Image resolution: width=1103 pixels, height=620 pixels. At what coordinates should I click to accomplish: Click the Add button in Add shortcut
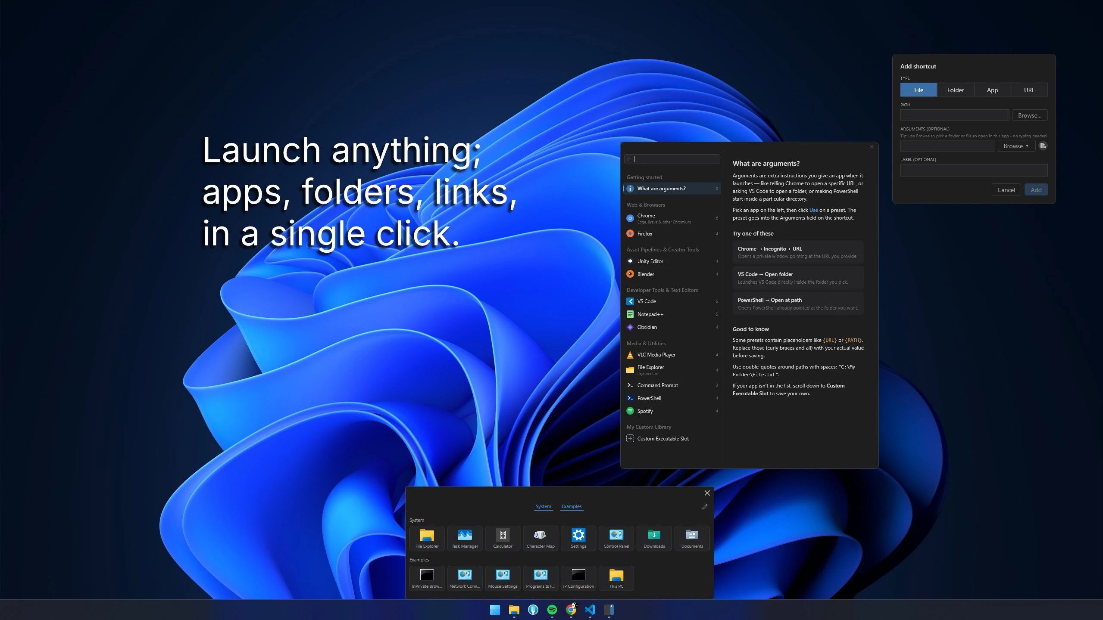tap(1036, 190)
